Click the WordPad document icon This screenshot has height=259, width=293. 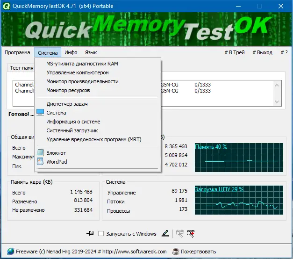40,161
